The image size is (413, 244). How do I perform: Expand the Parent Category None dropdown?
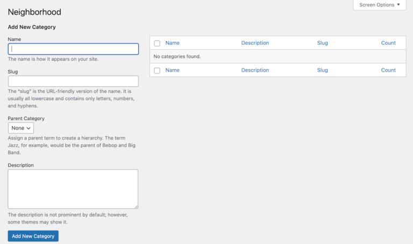(x=21, y=128)
